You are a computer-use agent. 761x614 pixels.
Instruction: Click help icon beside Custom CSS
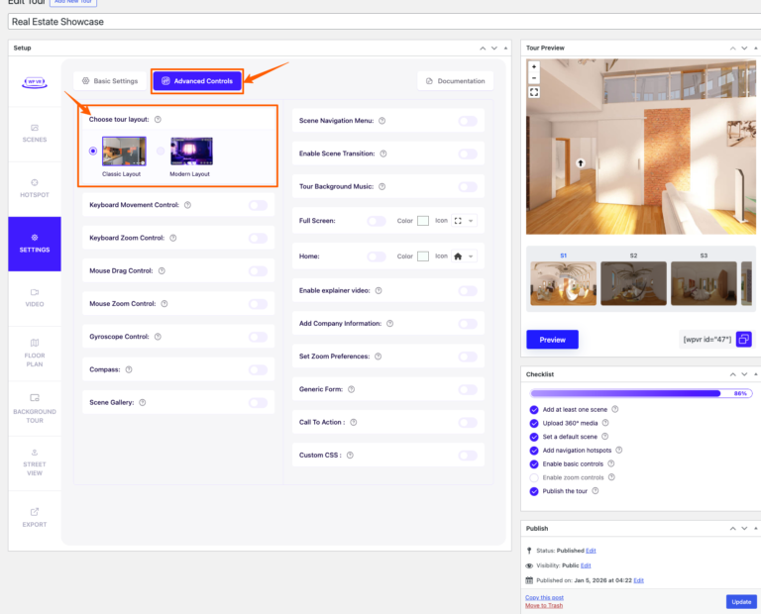tap(350, 456)
